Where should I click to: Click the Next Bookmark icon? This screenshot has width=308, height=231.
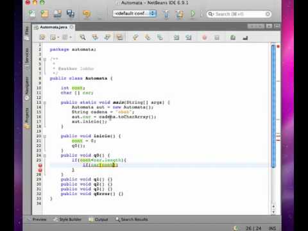[x=148, y=38]
